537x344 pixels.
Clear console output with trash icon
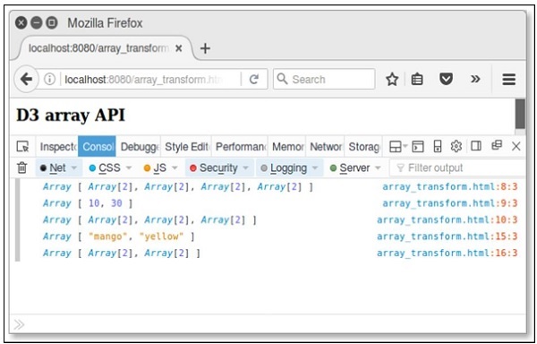pos(21,168)
